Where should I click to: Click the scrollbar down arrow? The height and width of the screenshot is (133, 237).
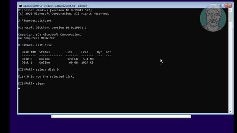click(230, 111)
